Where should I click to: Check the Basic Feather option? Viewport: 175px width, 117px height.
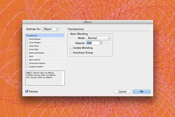coord(27,60)
